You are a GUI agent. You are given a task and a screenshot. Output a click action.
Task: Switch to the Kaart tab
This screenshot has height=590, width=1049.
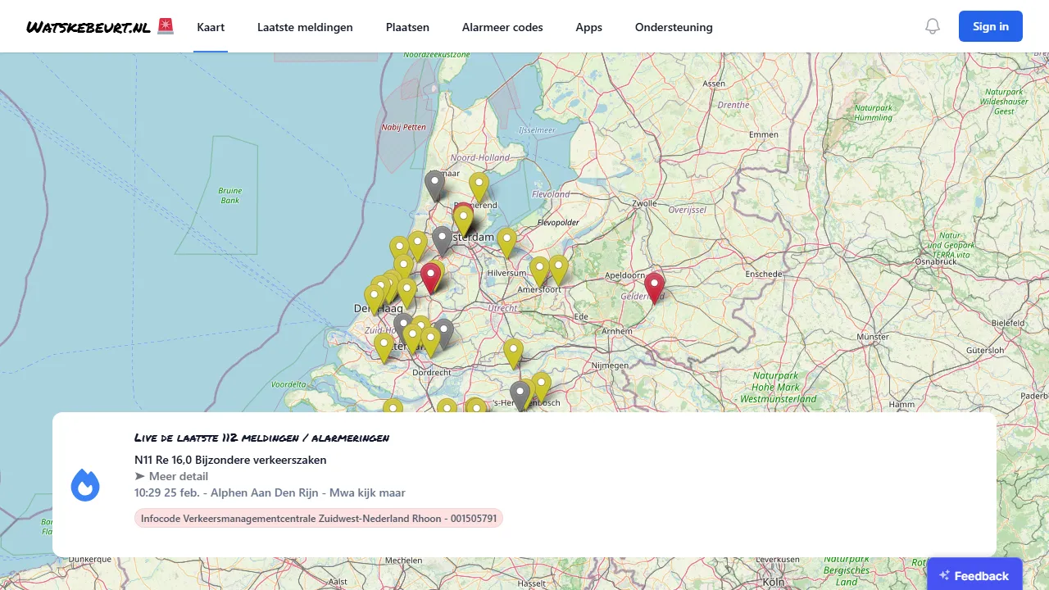point(211,26)
